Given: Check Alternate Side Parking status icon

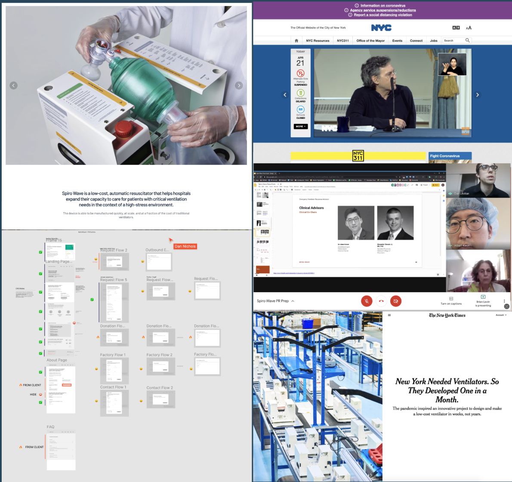Looking at the screenshot, I should (x=300, y=73).
